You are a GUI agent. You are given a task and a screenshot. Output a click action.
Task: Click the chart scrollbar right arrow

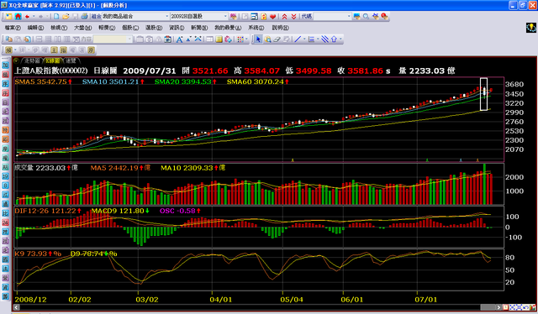(x=499, y=307)
